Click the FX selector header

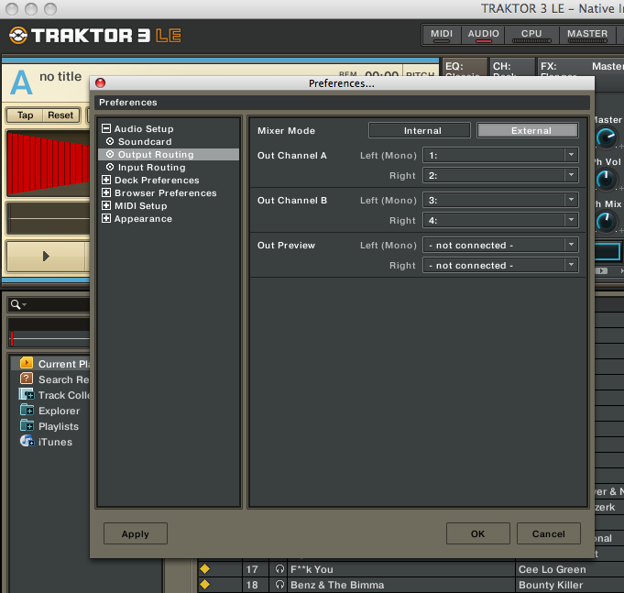[580, 67]
